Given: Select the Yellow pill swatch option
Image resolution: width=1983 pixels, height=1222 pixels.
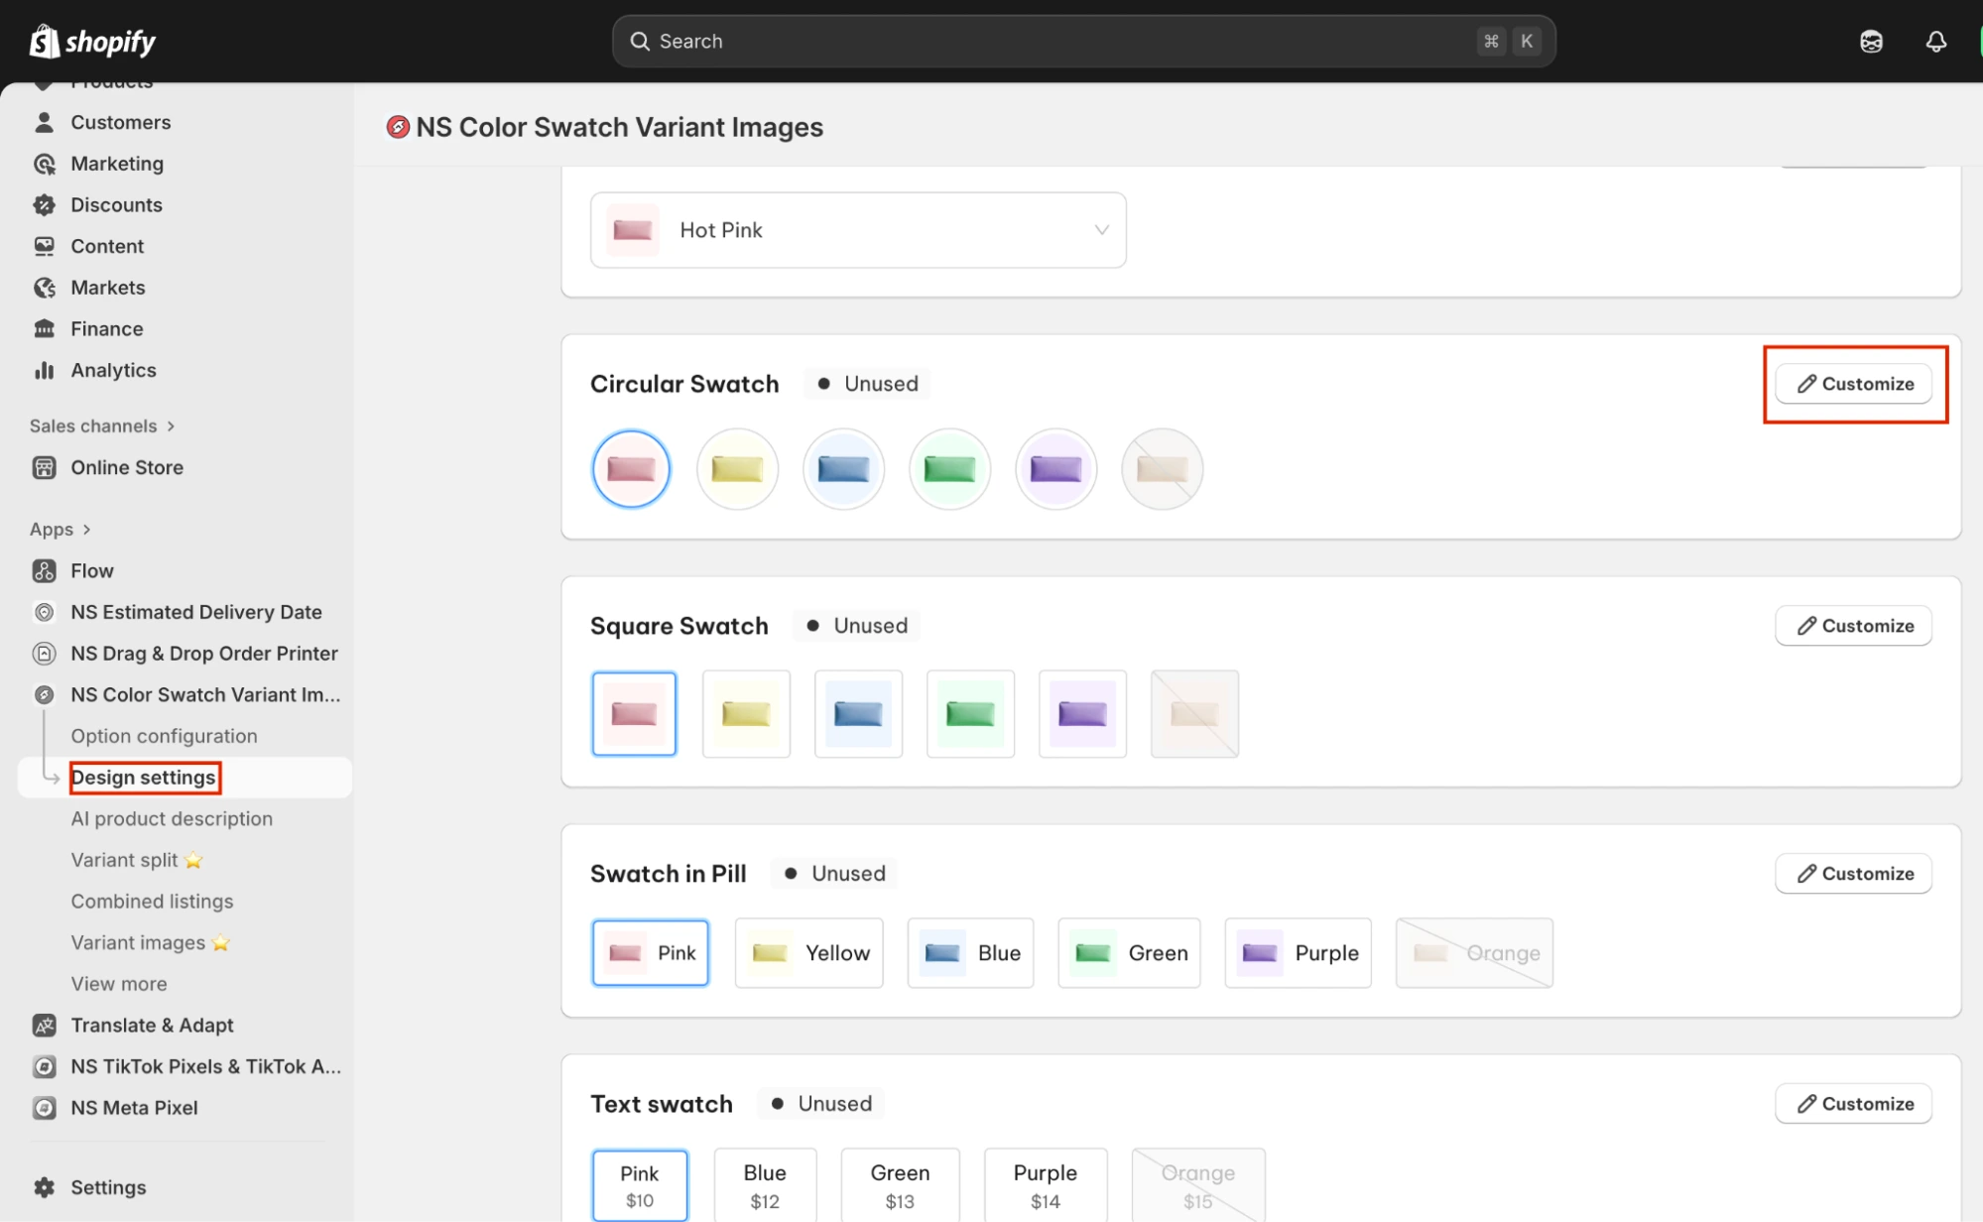Looking at the screenshot, I should [808, 953].
